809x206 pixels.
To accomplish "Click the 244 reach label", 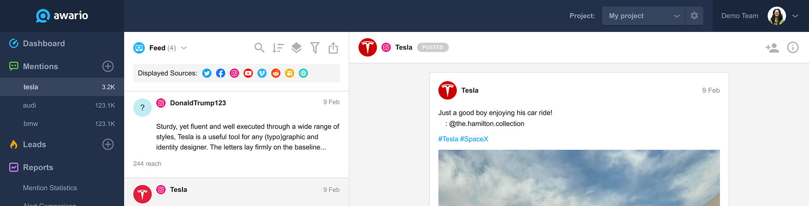I will [x=147, y=164].
